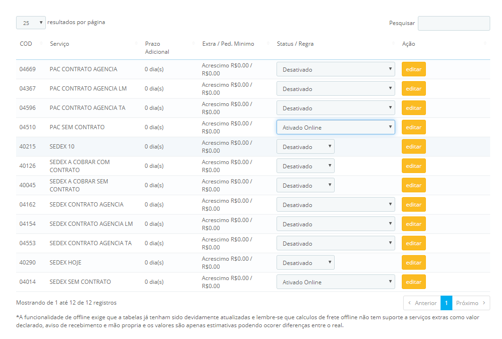Screen dimensions: 502x339
Task: Edit the PAC CONTRATO AGENCIA LM service
Action: 414,89
